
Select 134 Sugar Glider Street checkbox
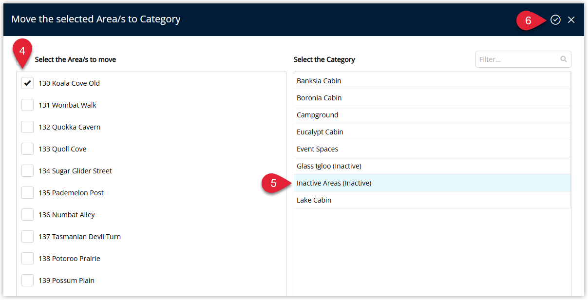(28, 171)
